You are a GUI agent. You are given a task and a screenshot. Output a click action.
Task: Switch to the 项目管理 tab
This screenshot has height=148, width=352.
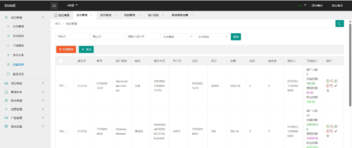point(129,15)
